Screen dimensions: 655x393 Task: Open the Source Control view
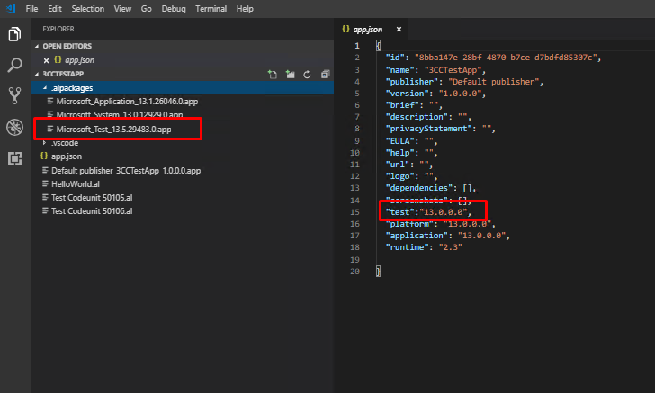tap(14, 95)
